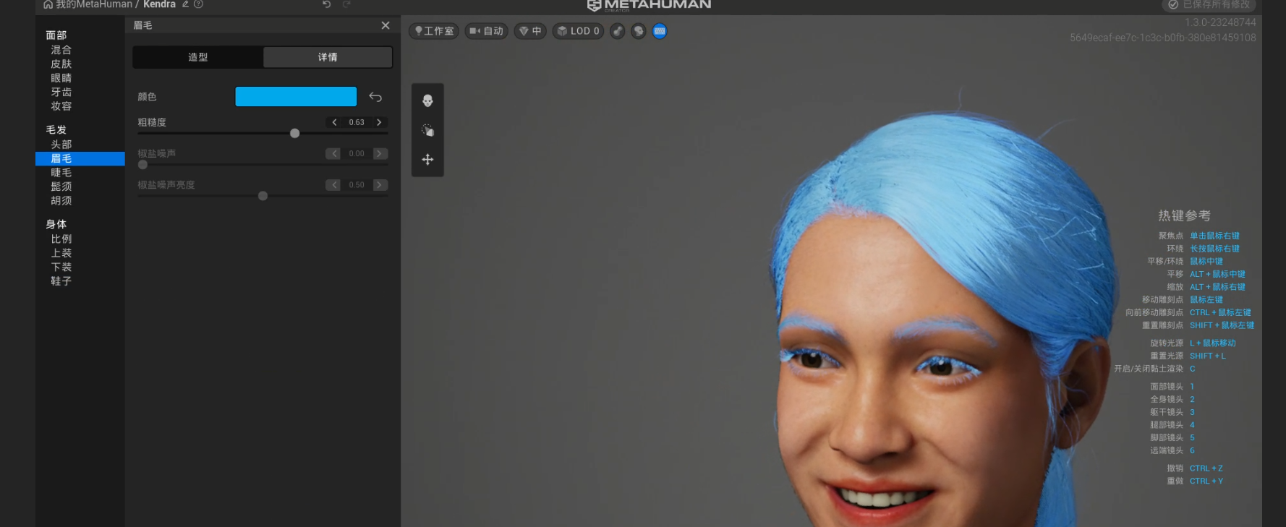Decrease 椒盐噪声 value with left arrow
The height and width of the screenshot is (527, 1286).
pyautogui.click(x=333, y=153)
